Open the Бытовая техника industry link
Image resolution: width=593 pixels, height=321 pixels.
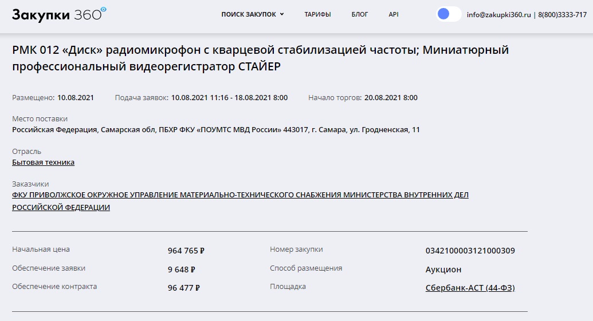coord(43,163)
